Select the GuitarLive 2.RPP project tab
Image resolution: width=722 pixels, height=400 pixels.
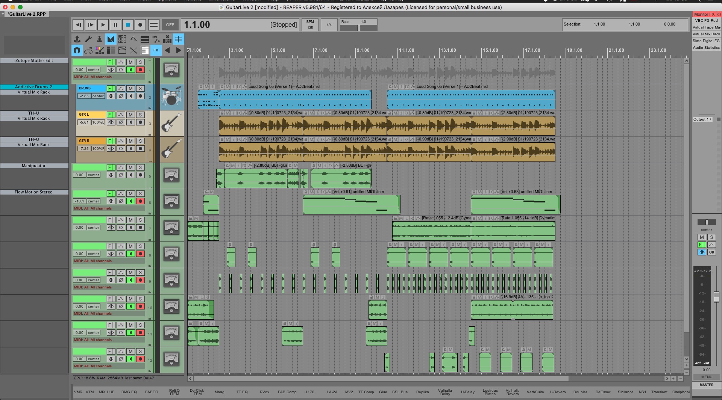(27, 14)
